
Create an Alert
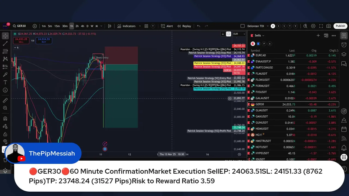click(x=167, y=26)
